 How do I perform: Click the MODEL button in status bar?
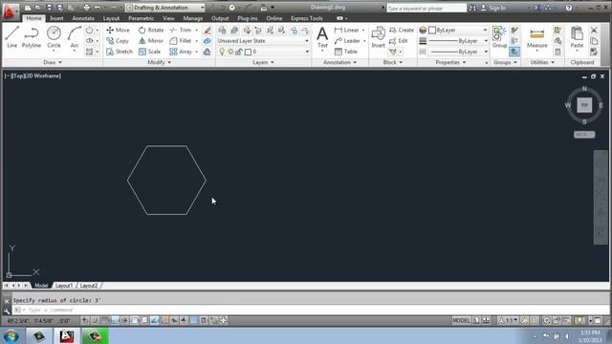click(461, 321)
